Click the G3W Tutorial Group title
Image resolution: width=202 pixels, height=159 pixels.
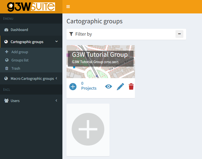(100, 55)
